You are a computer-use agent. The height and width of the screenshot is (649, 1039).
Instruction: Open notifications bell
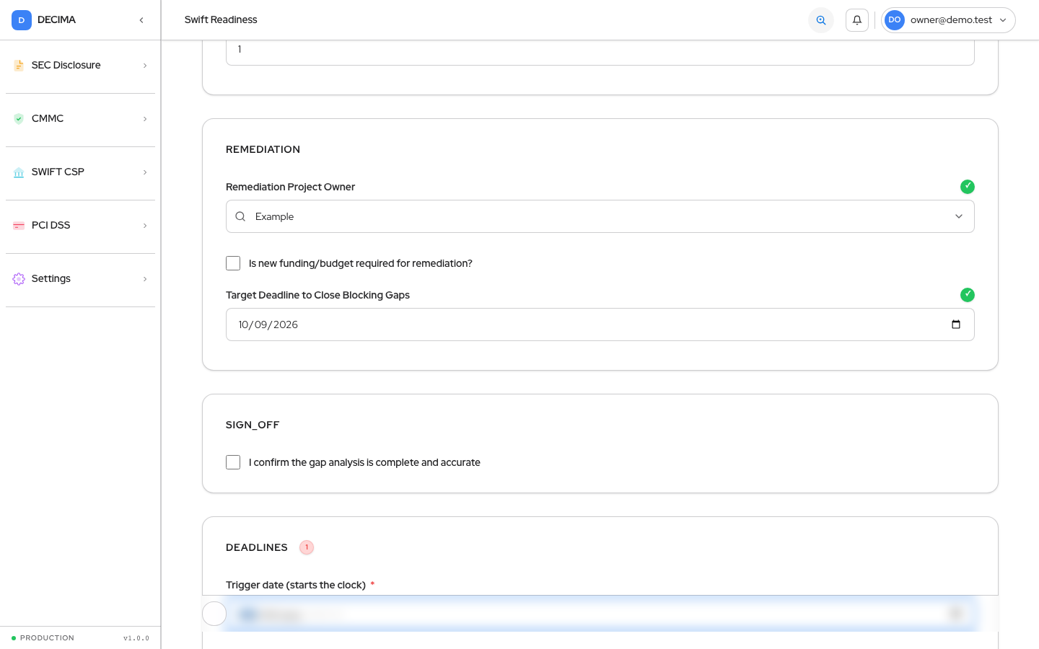(857, 20)
